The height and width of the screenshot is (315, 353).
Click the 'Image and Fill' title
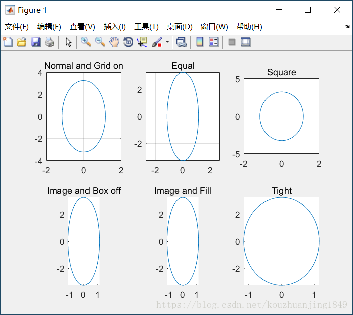click(x=183, y=191)
